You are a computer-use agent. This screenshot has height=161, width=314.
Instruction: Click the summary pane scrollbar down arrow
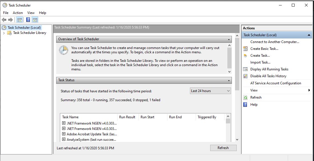(x=237, y=140)
